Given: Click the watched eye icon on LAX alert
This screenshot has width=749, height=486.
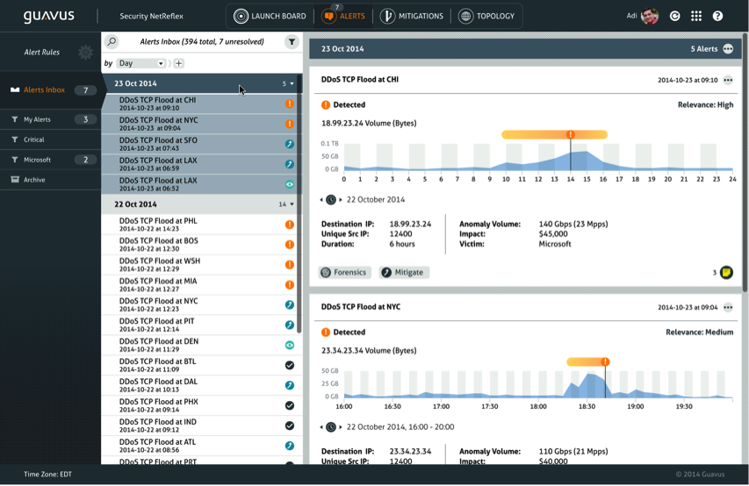Looking at the screenshot, I should point(290,184).
